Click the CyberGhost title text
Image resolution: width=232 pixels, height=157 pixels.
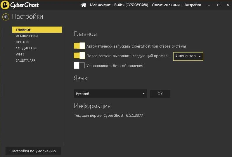(x=25, y=5)
